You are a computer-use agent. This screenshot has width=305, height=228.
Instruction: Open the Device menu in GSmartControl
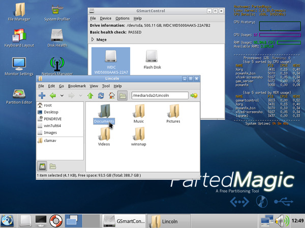[106, 18]
